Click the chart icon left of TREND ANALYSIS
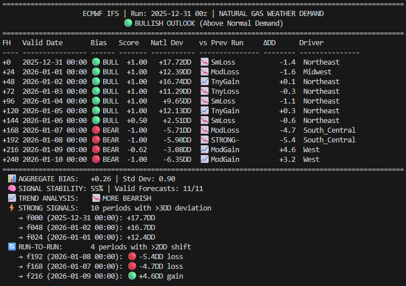Viewport: 406px width, 286px height. 12,198
